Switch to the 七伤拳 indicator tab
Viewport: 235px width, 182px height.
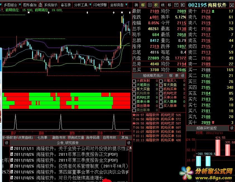click(42, 137)
